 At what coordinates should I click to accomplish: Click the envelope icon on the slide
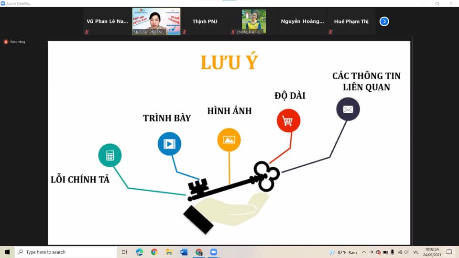348,109
